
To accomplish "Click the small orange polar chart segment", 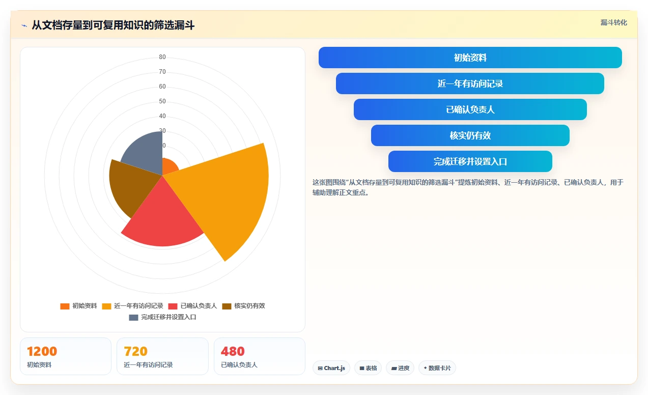I will pos(169,166).
